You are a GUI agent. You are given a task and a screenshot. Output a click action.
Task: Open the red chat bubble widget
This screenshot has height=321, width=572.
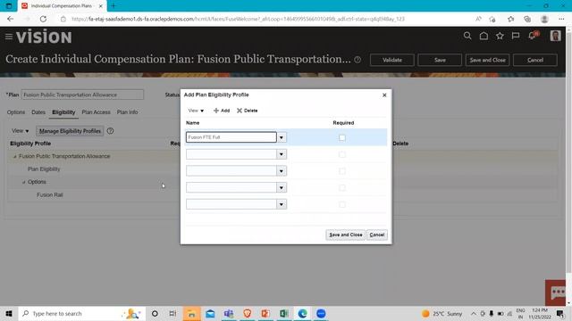[x=557, y=292]
